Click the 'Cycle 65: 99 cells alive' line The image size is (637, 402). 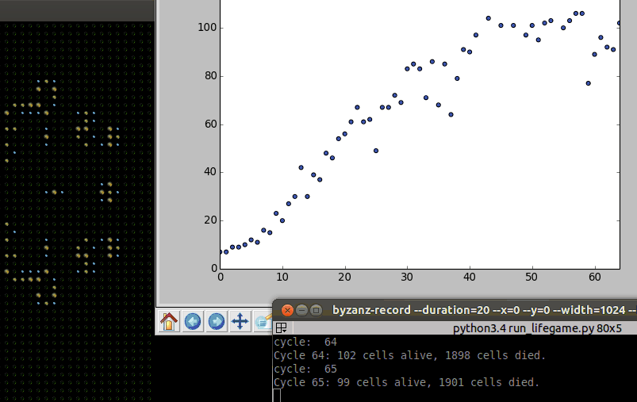tap(406, 382)
